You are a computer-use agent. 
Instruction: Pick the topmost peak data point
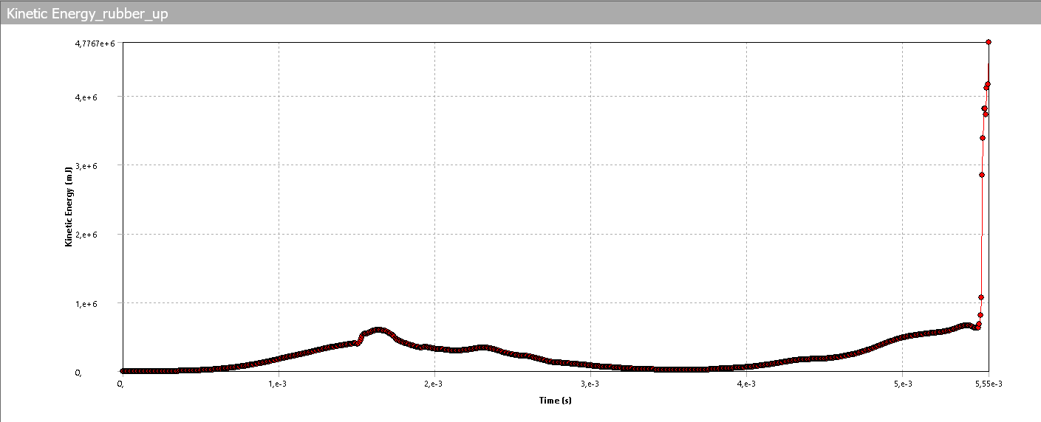(989, 42)
